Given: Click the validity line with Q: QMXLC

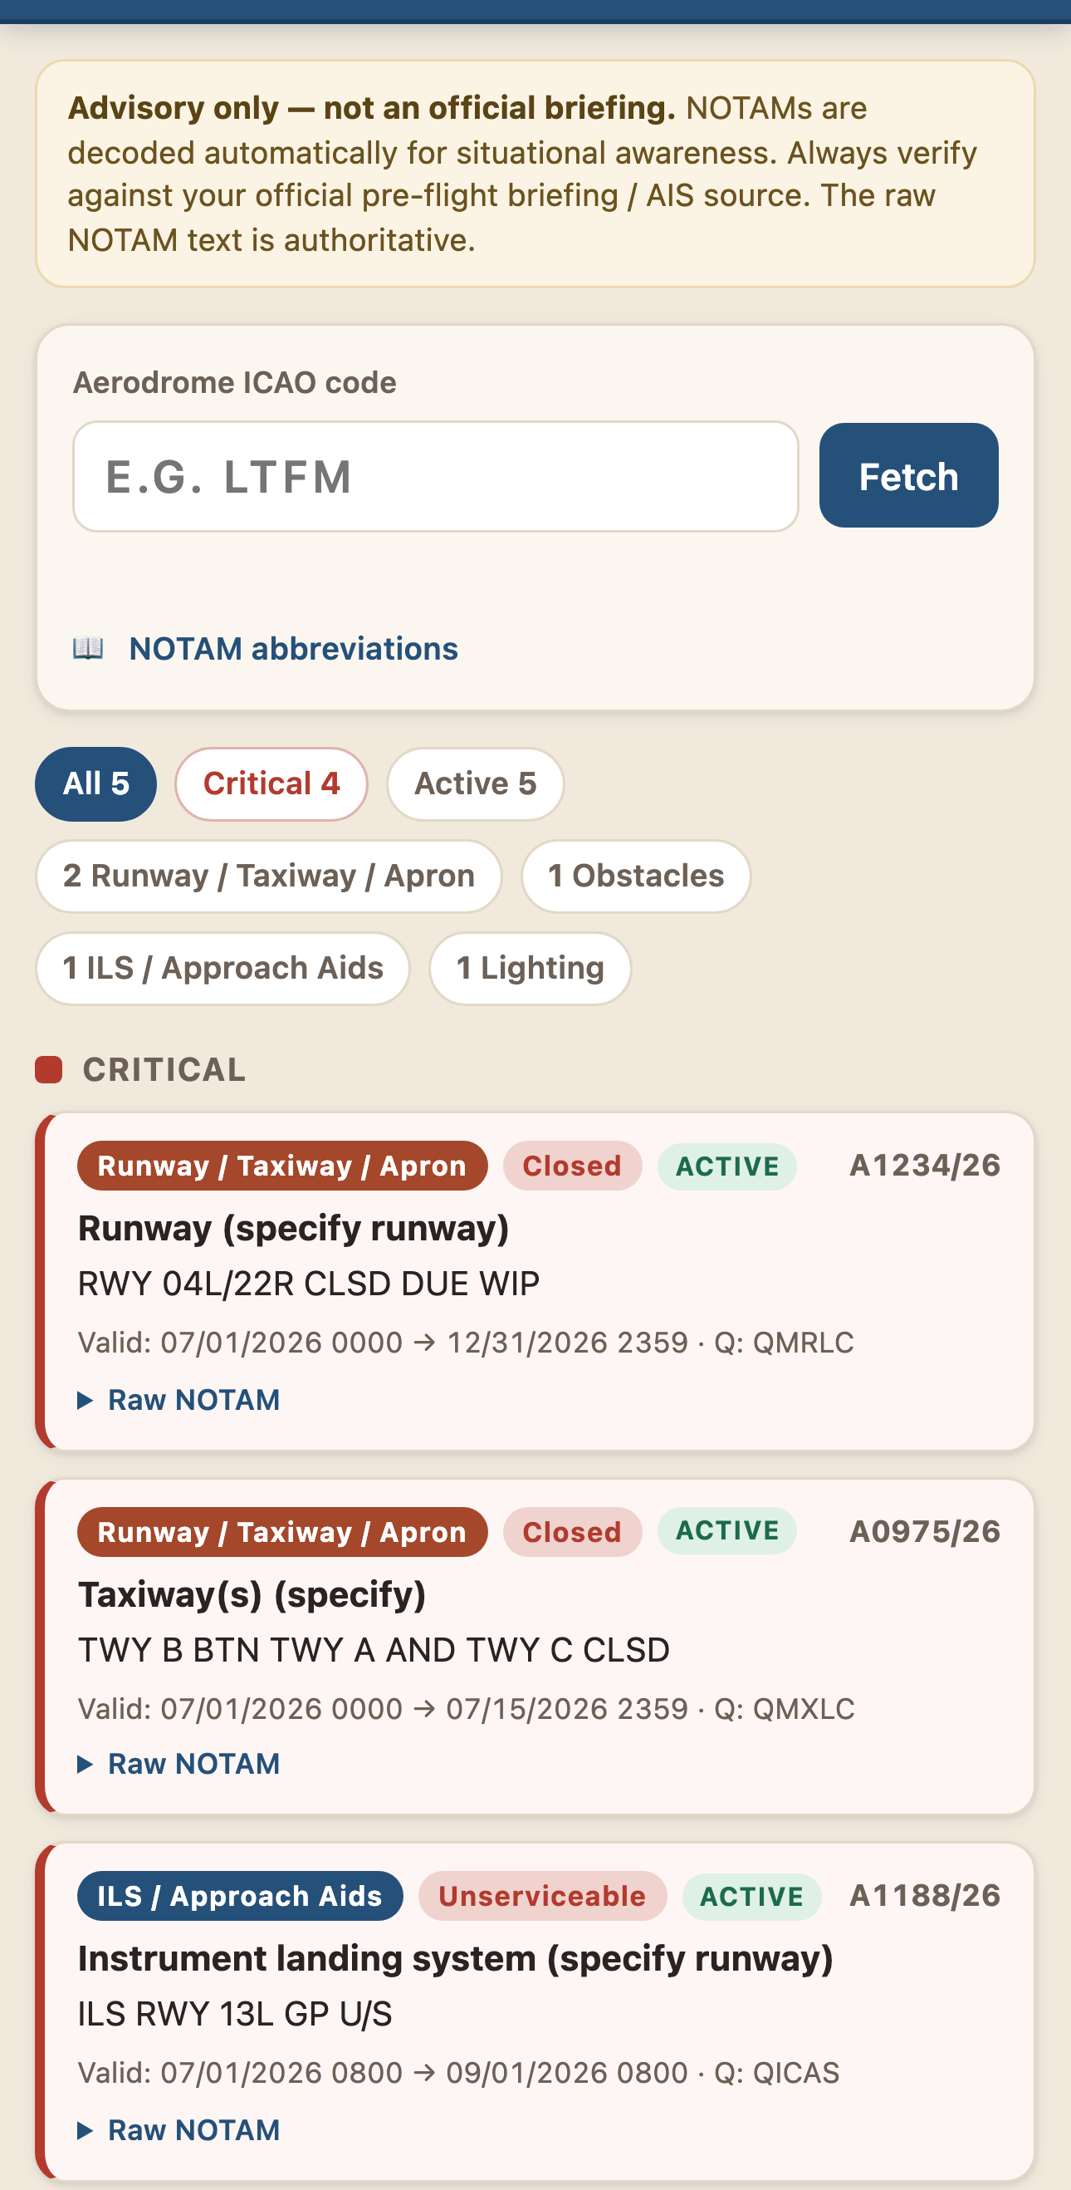Looking at the screenshot, I should (x=467, y=1709).
